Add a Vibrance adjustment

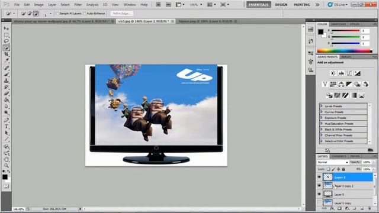(x=325, y=84)
